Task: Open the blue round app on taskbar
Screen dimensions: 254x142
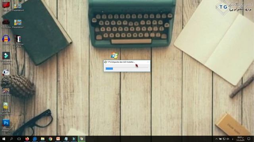Action: pos(35,139)
